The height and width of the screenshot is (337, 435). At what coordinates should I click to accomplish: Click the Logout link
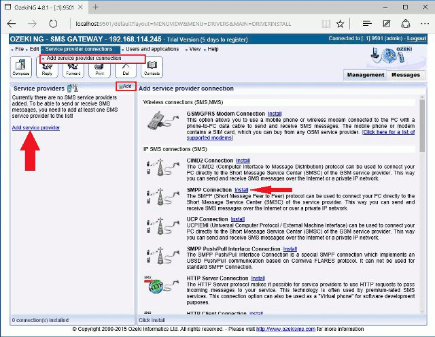(x=417, y=39)
